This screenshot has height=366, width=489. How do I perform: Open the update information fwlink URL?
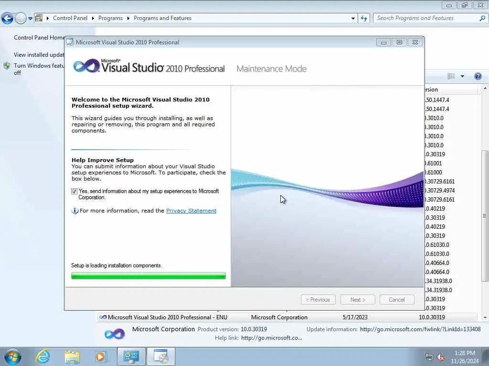[x=420, y=329]
